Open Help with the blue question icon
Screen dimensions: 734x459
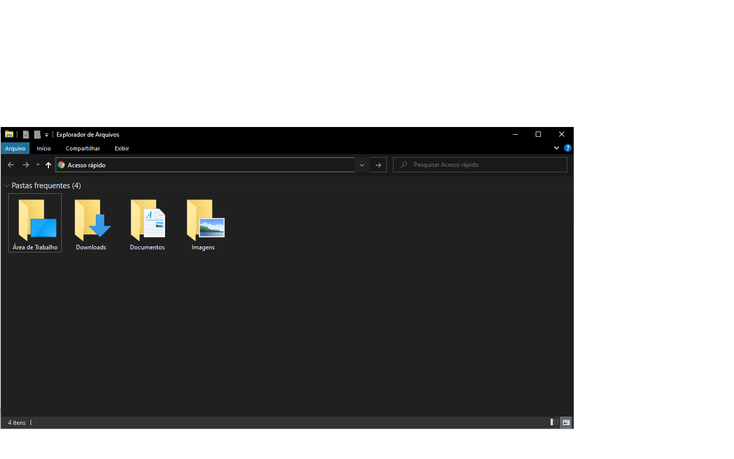click(x=568, y=148)
